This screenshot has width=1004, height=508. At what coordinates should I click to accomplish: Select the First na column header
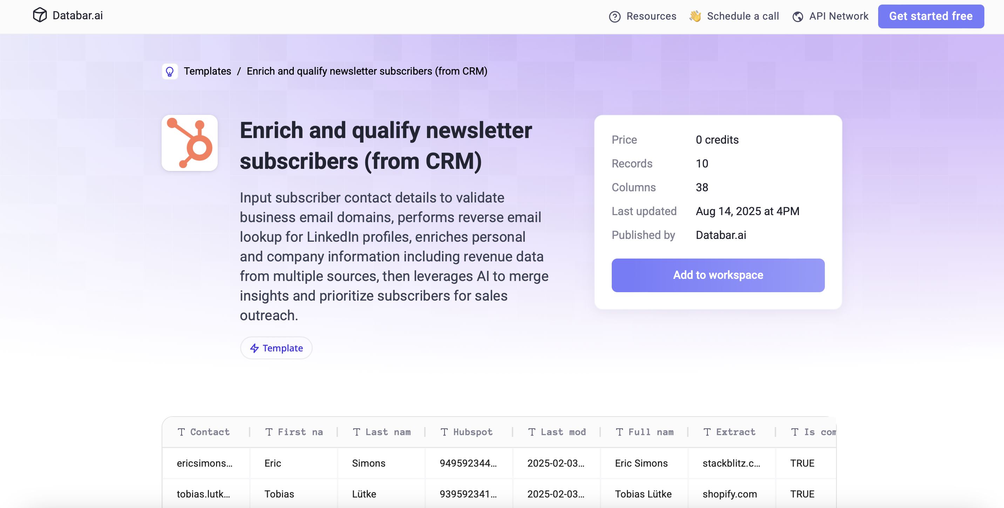[x=293, y=432]
